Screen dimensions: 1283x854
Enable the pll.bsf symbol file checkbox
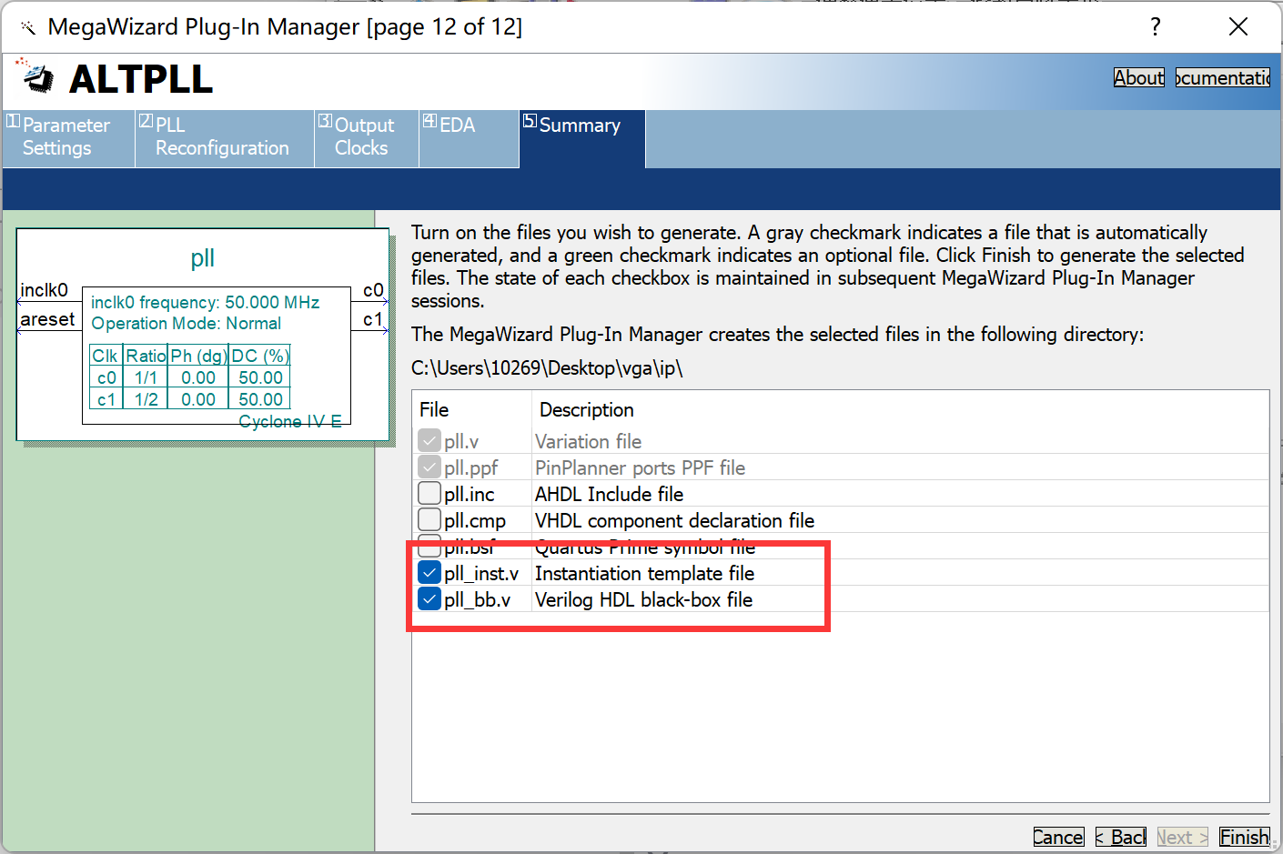(x=429, y=547)
